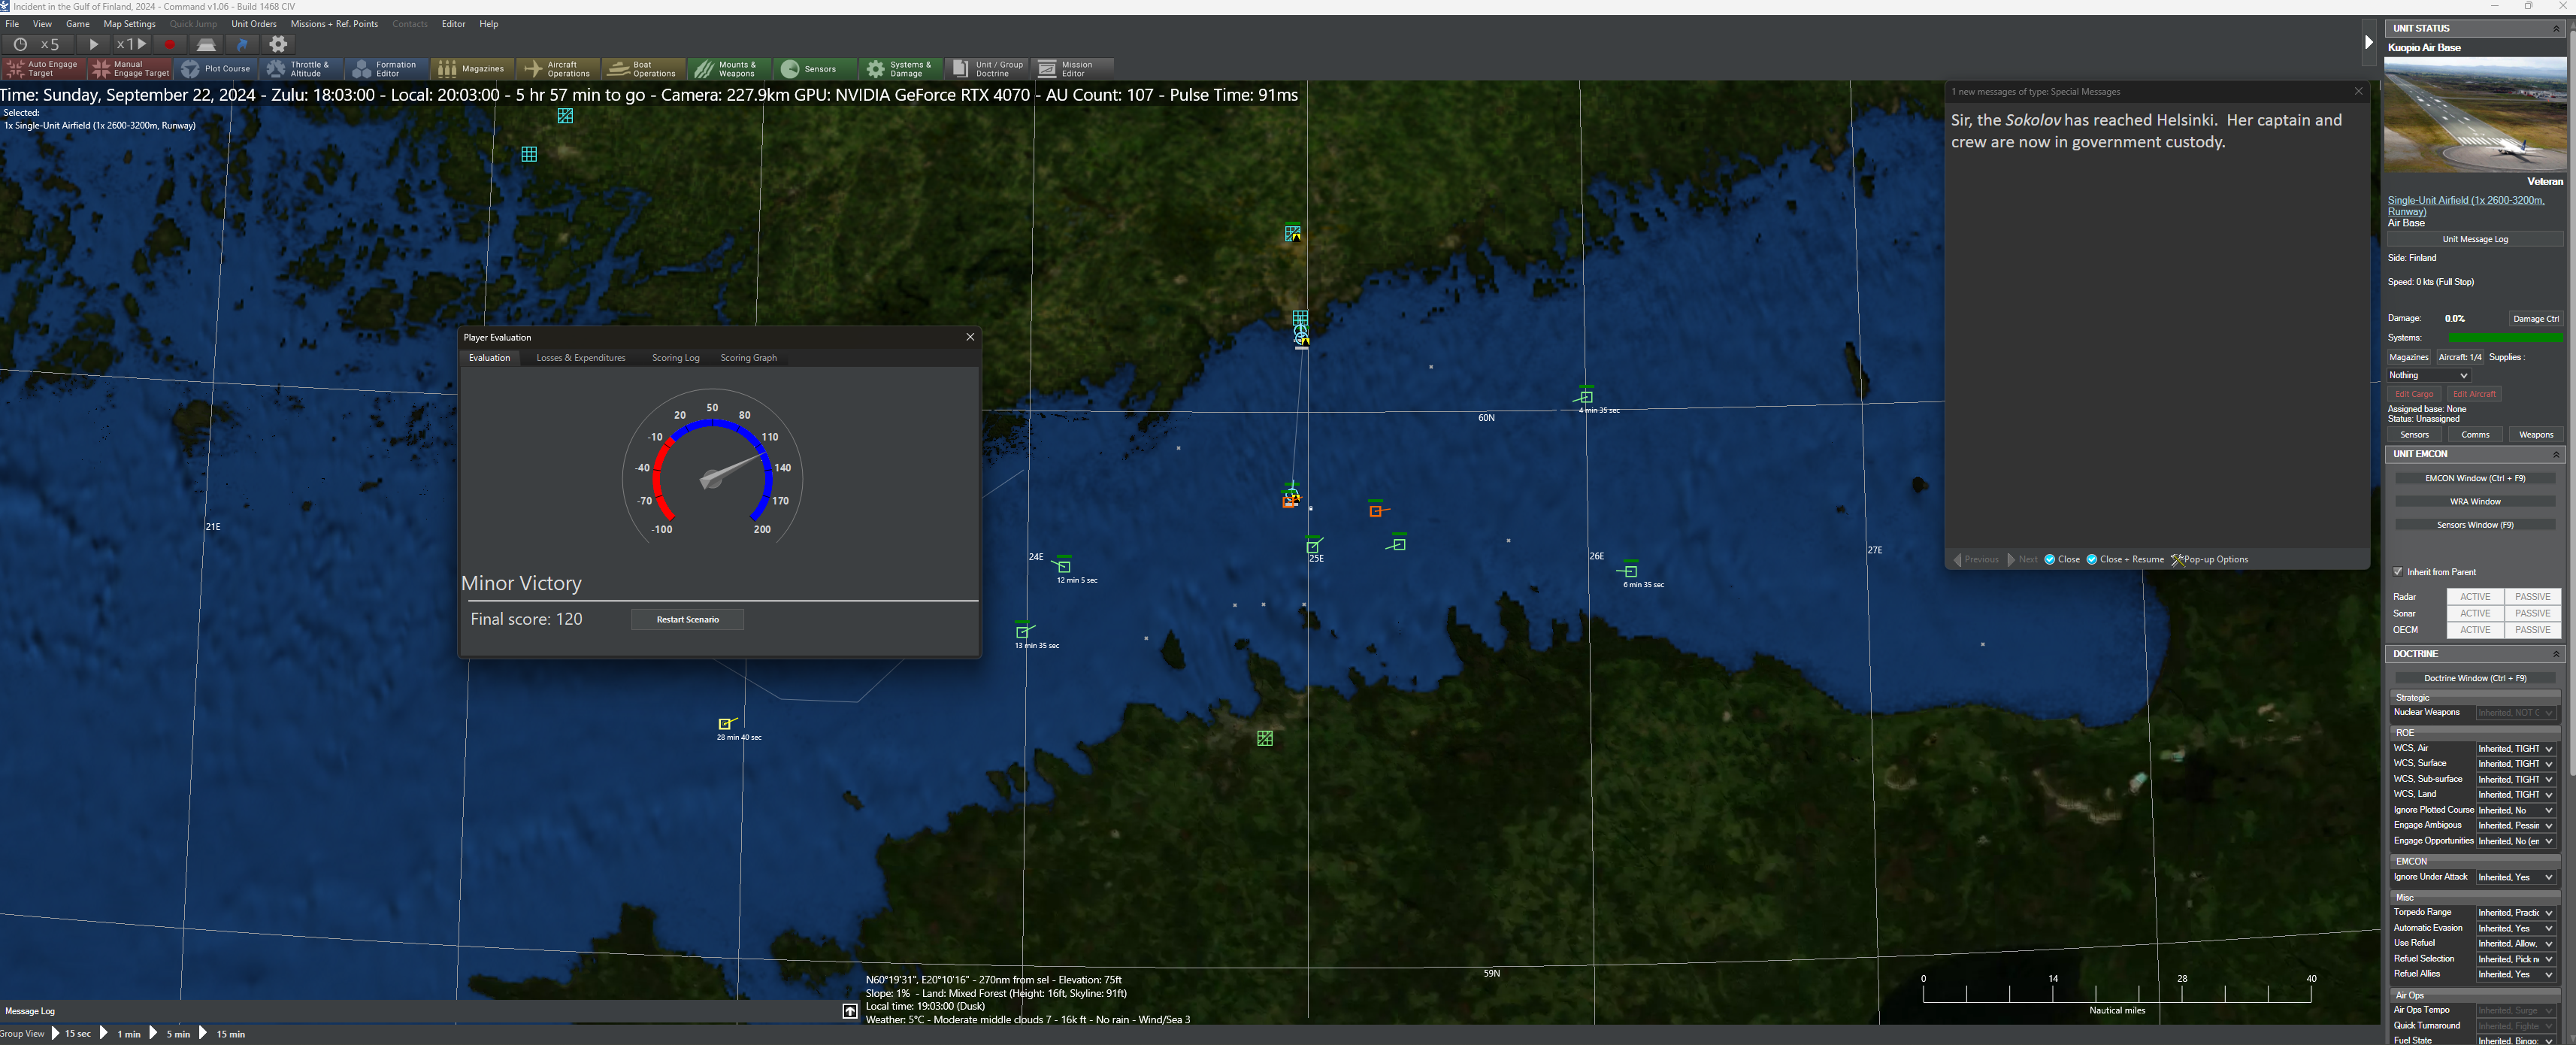This screenshot has width=2576, height=1045.
Task: Switch to the Scoring Graph tab
Action: point(749,358)
